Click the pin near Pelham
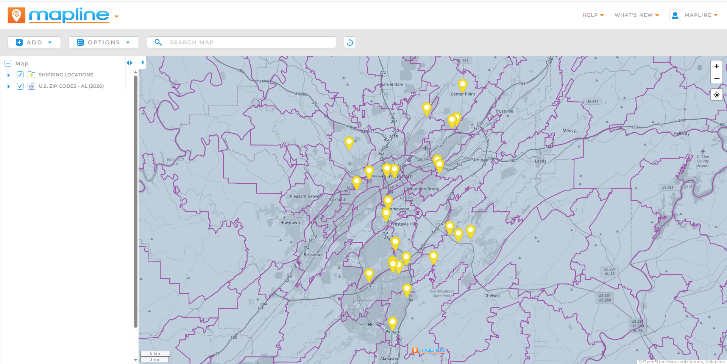The image size is (727, 364). click(393, 324)
